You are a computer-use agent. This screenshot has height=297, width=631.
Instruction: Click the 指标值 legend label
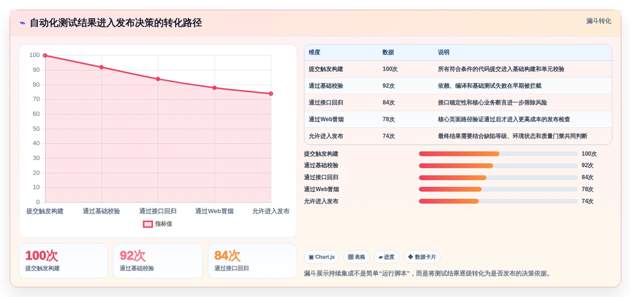tap(163, 224)
